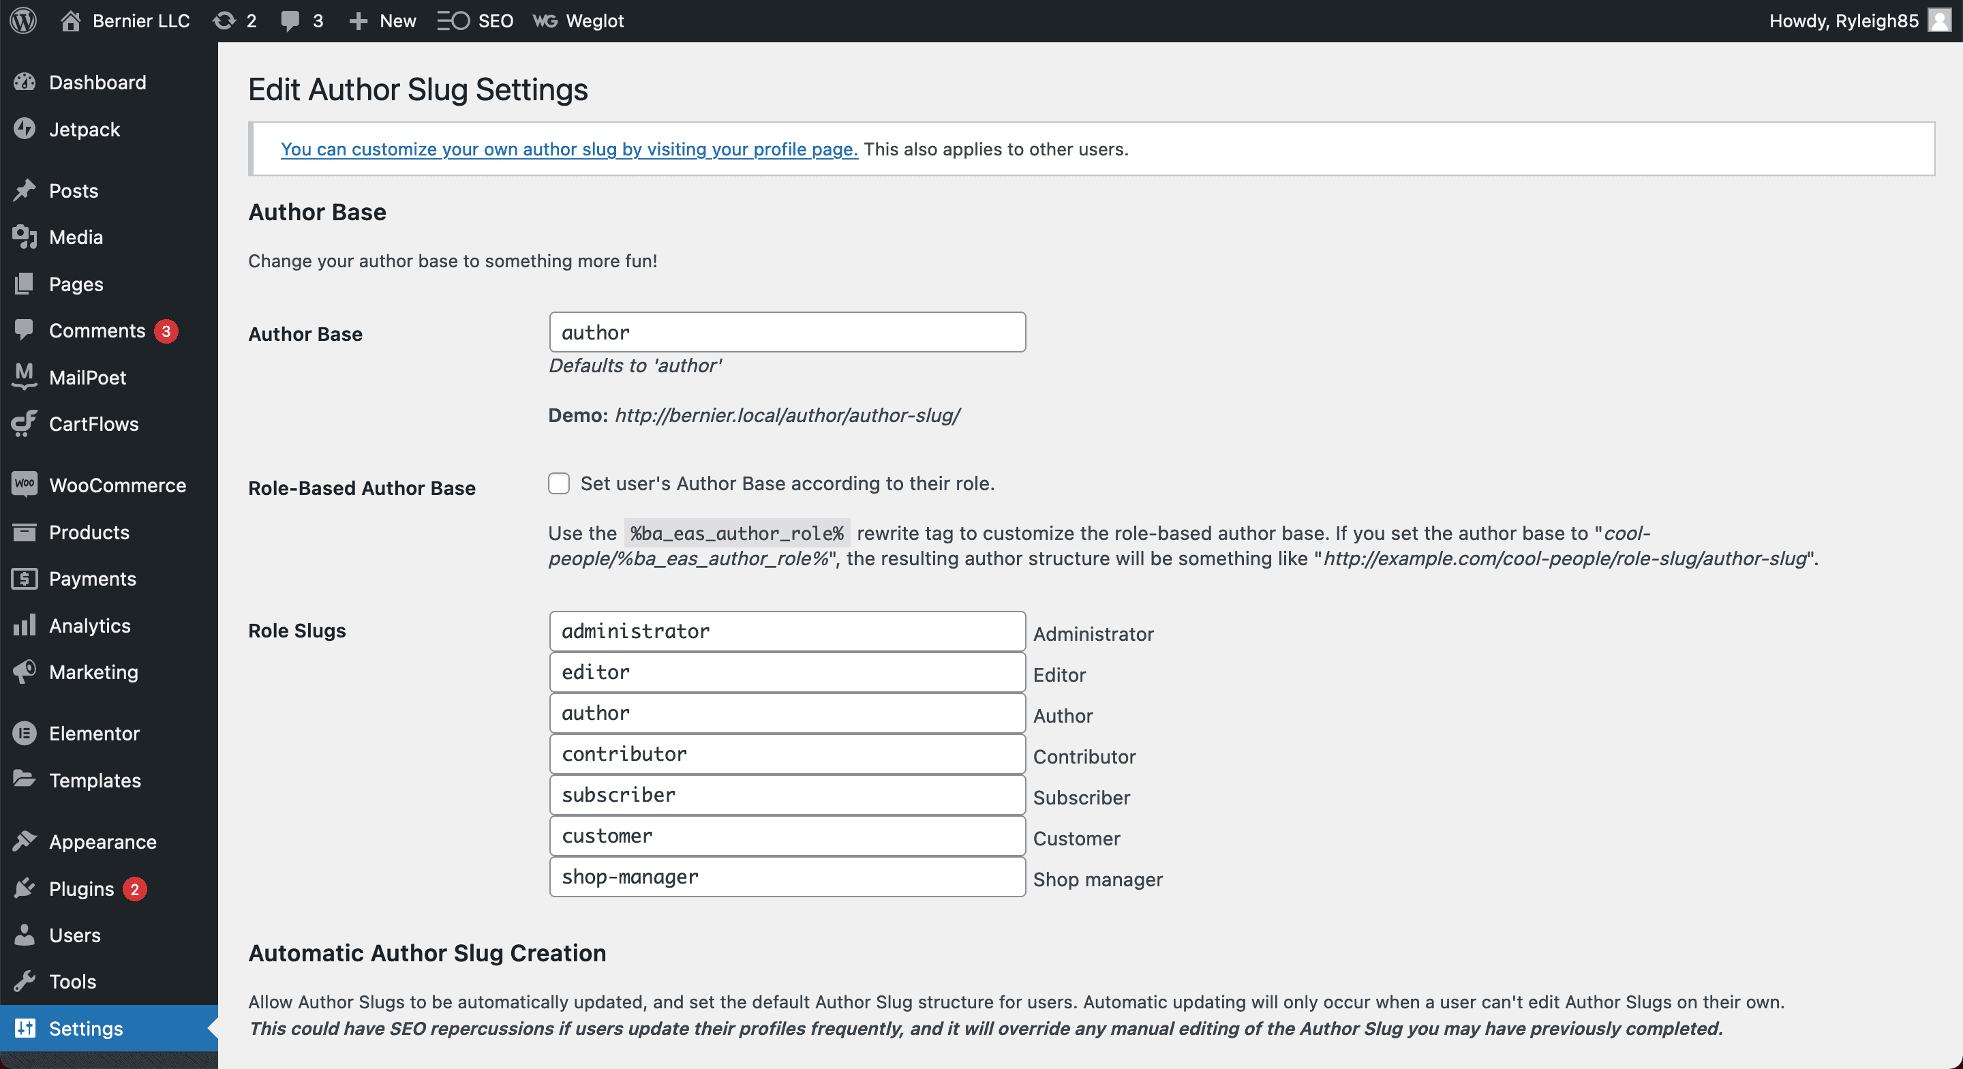Click the Tools wrench icon
This screenshot has height=1069, width=1963.
[x=25, y=981]
